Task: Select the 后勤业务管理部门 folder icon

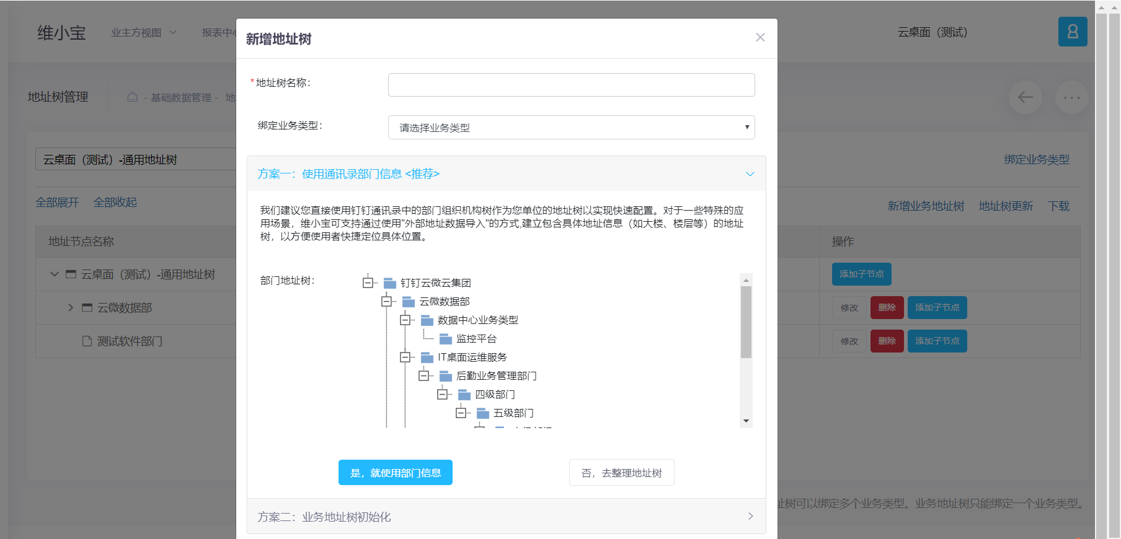Action: [446, 376]
